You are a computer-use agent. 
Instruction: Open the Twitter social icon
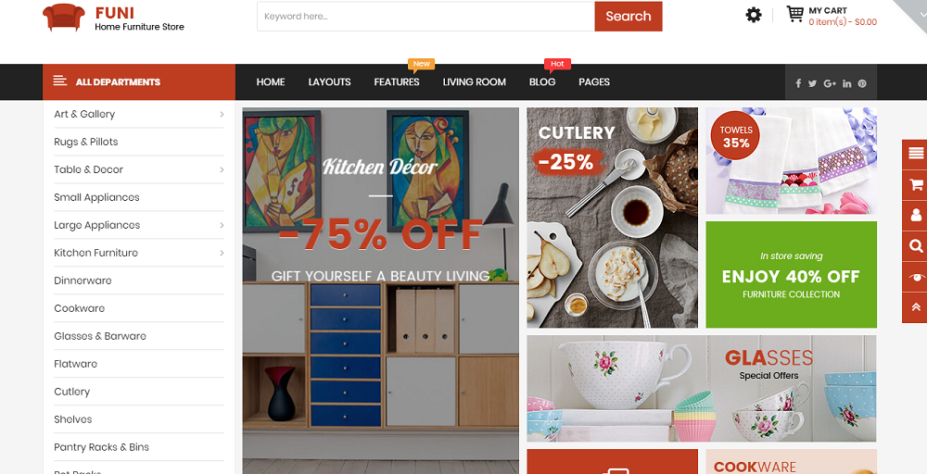(812, 83)
